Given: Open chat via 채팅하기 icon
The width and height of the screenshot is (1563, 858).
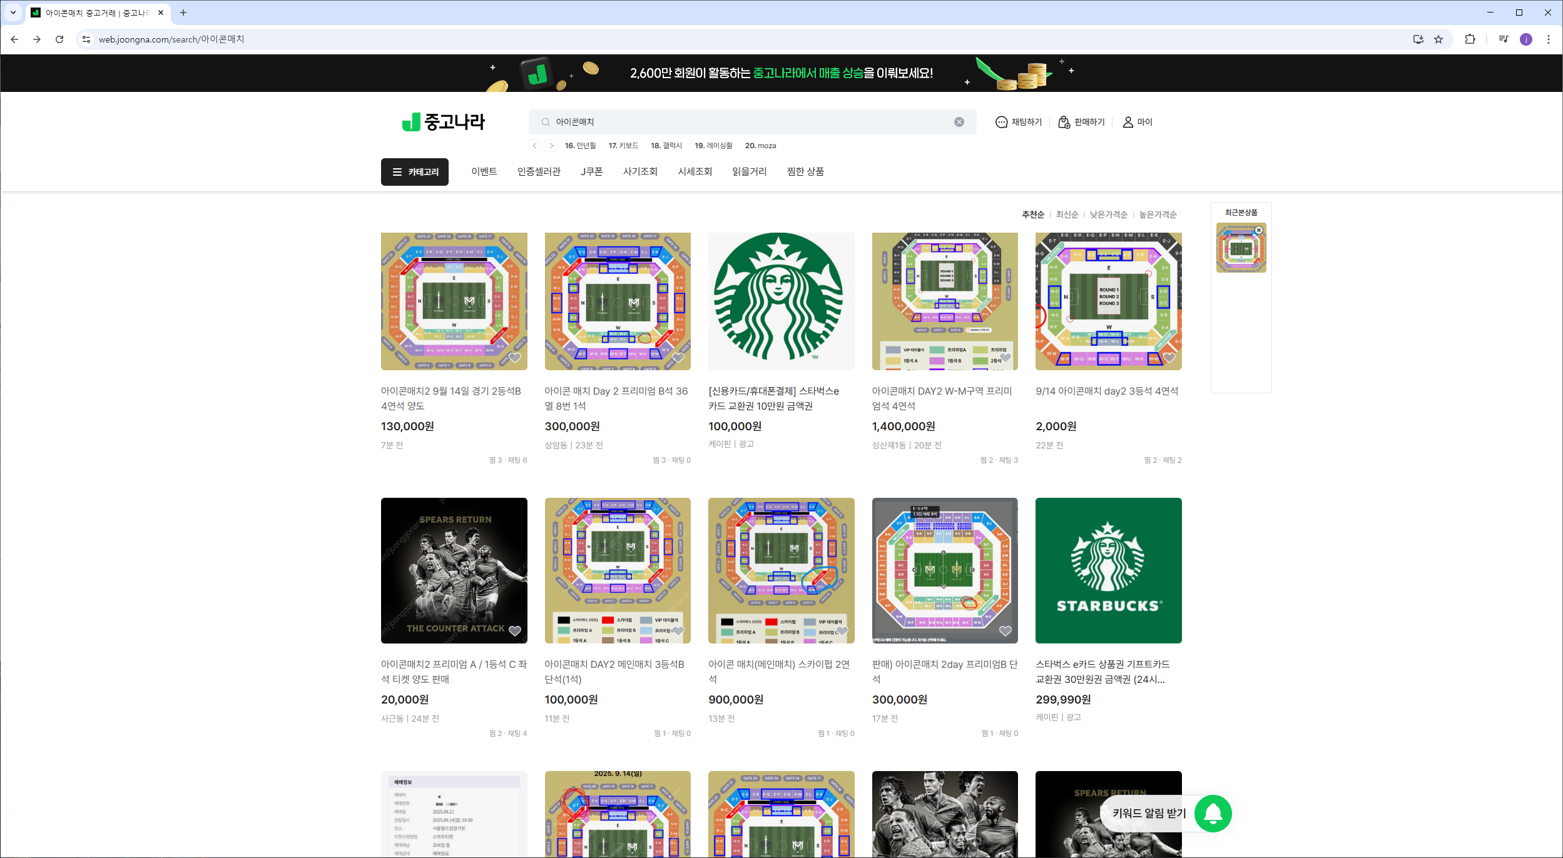Looking at the screenshot, I should tap(1019, 122).
